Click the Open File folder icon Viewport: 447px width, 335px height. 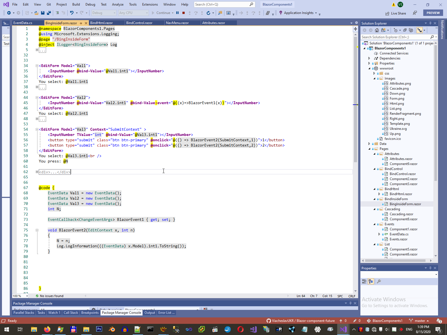click(x=36, y=13)
